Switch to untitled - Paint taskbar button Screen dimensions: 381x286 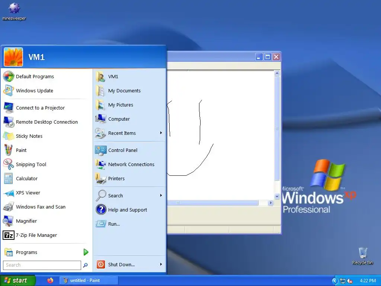[89, 280]
